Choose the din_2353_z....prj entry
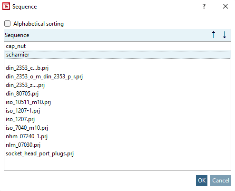The width and height of the screenshot is (235, 191). 117,85
